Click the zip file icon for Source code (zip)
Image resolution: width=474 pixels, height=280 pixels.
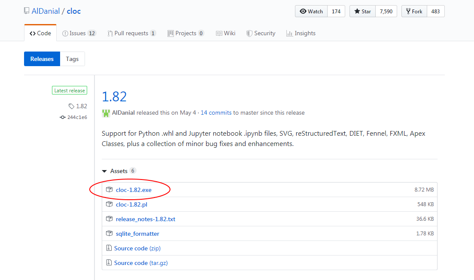109,248
